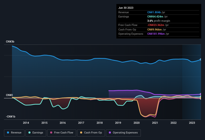Image resolution: width=205 pixels, height=140 pixels.
Task: Click the Revenue end-point marker on chart
Action: pyautogui.click(x=201, y=59)
